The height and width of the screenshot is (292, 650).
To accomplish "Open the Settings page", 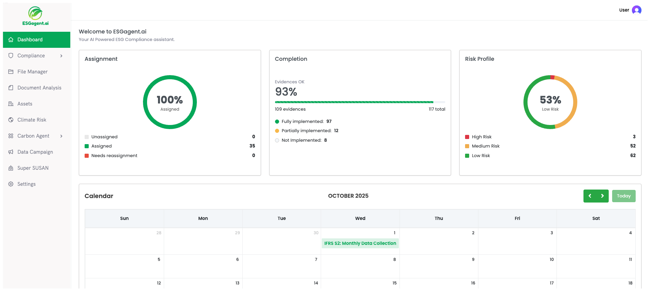I will pyautogui.click(x=37, y=184).
